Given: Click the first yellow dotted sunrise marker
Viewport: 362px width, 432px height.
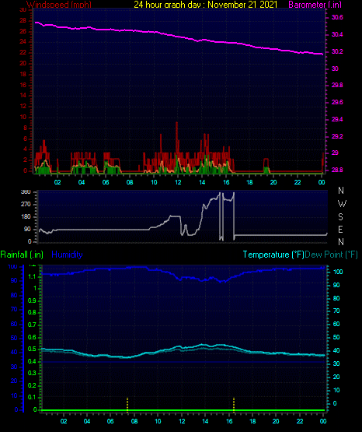Looking at the screenshot, I should 127,405.
